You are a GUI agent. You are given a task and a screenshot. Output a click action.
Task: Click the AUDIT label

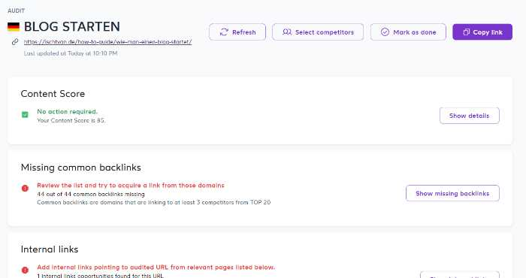[16, 11]
